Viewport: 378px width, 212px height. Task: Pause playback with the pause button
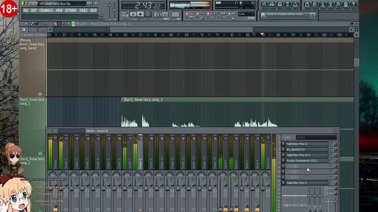pyautogui.click(x=133, y=14)
